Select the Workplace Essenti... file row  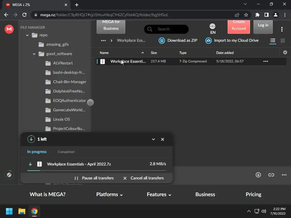click(191, 61)
